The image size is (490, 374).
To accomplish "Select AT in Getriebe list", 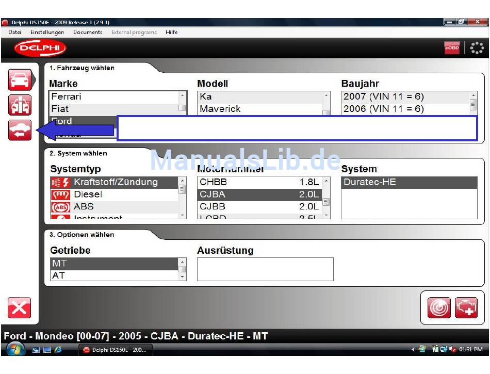I will (114, 275).
